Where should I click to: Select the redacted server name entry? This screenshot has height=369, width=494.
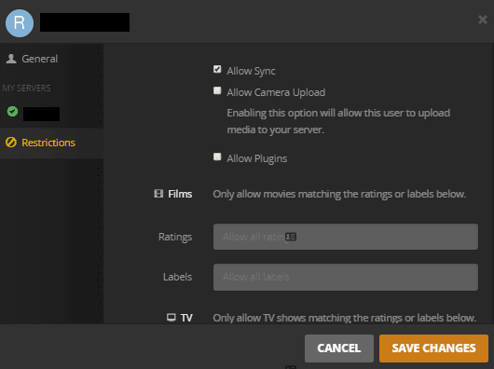tap(41, 114)
